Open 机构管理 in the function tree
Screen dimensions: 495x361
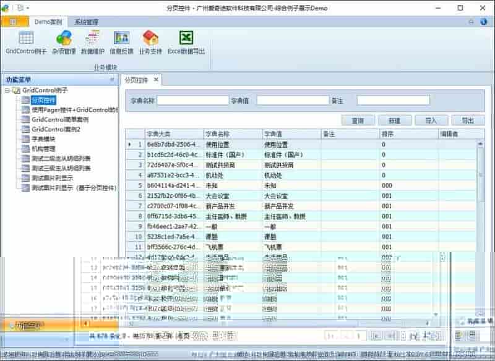[x=43, y=149]
